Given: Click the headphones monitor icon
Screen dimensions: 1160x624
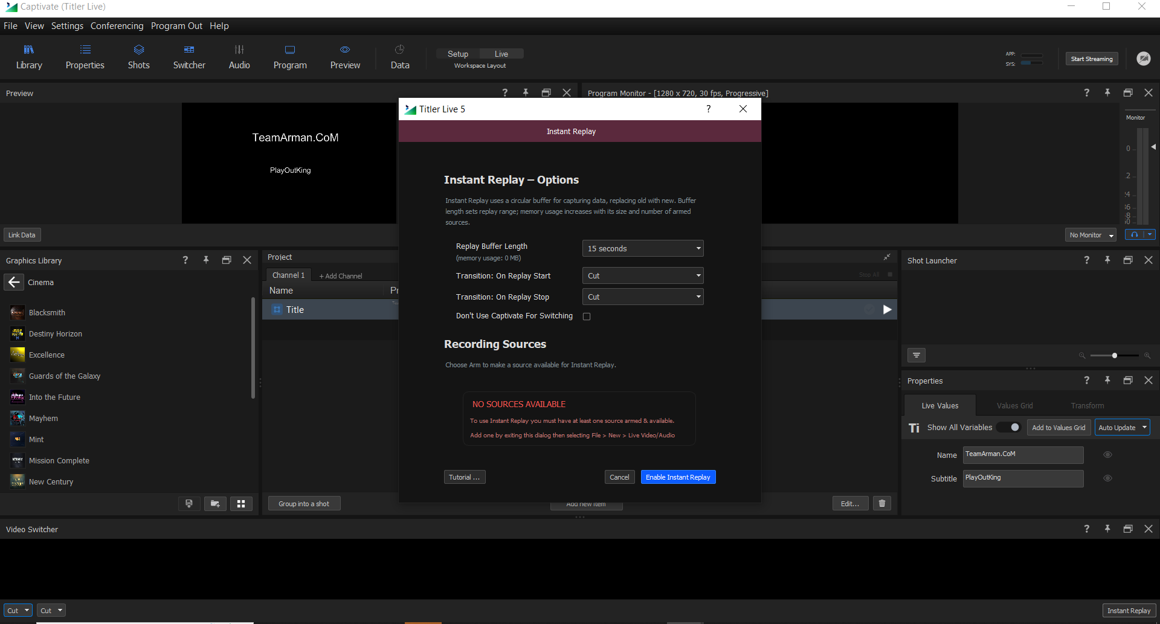Looking at the screenshot, I should [1134, 235].
